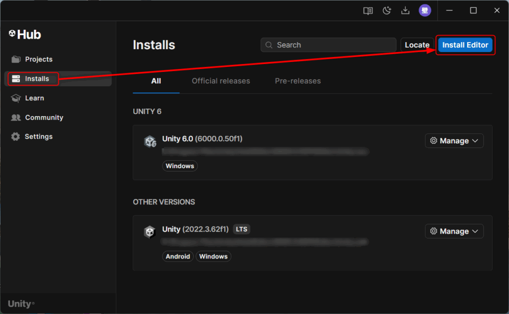509x314 pixels.
Task: Toggle the moon theme icon in title bar
Action: 387,11
